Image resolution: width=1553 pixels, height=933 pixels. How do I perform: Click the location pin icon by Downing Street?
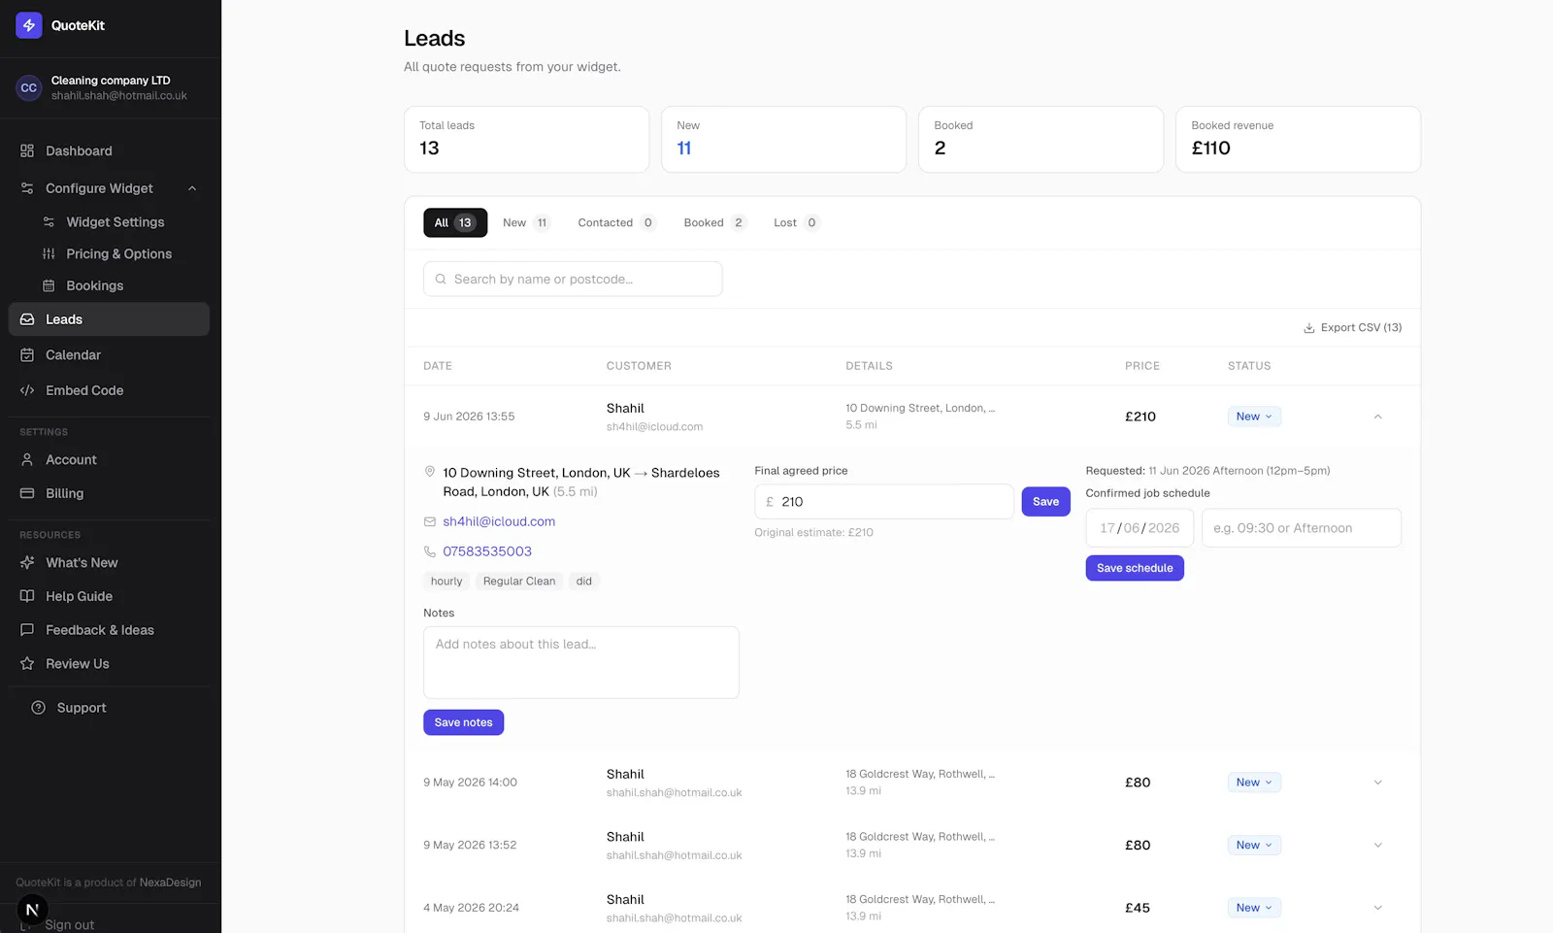pyautogui.click(x=430, y=472)
